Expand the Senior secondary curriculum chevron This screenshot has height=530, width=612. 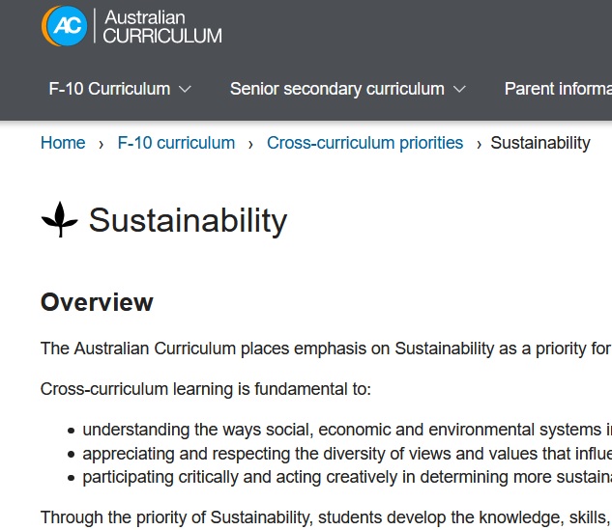[x=460, y=89]
